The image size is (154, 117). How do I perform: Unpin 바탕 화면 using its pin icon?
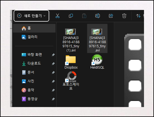[x=53, y=55]
